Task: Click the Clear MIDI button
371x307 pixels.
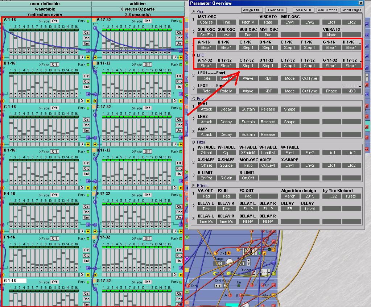Action: [x=277, y=10]
